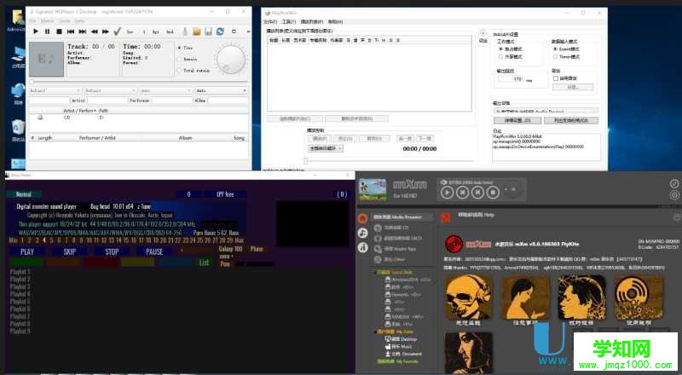Fast-forward using HQPlayer double-arrow-right icon
Image resolution: width=682 pixels, height=375 pixels.
click(106, 32)
